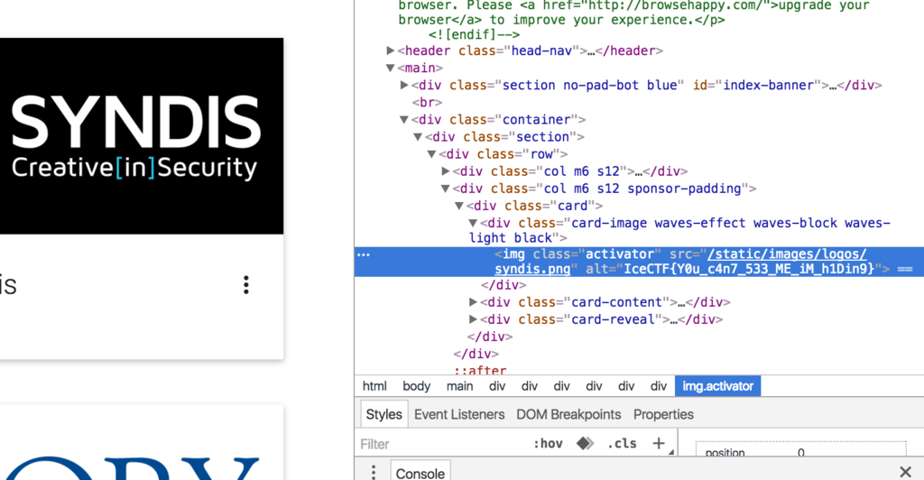Collapse the row div
This screenshot has height=480, width=924.
tap(432, 153)
